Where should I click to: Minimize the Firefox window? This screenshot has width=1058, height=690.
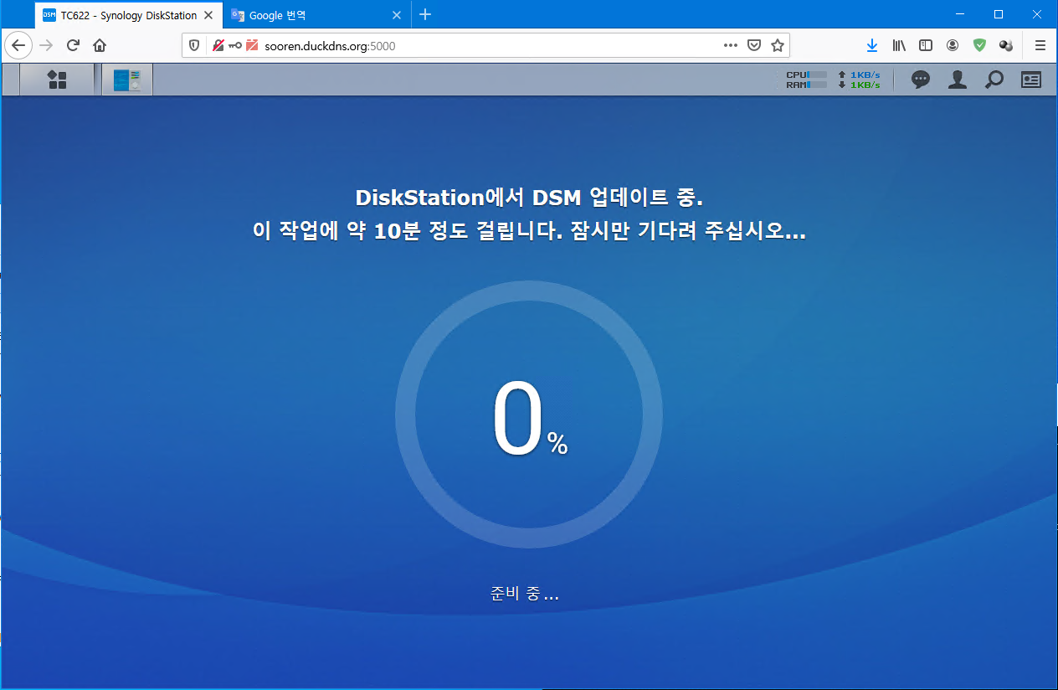pyautogui.click(x=959, y=14)
